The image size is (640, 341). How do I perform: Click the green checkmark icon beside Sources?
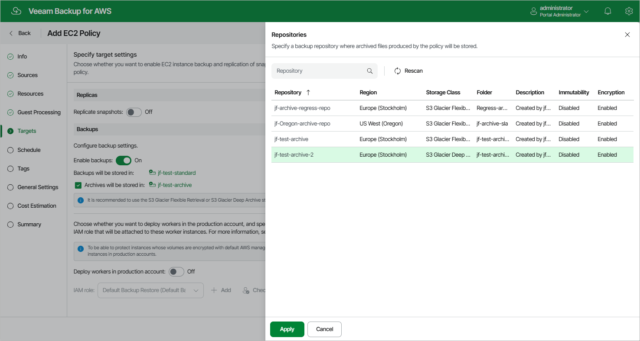click(10, 75)
